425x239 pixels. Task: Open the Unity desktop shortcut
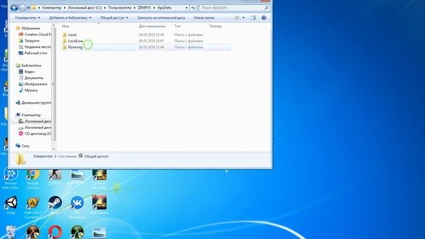(11, 205)
